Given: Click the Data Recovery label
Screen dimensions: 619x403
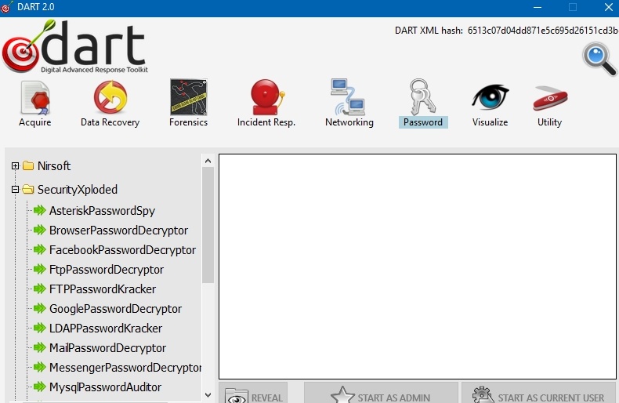Looking at the screenshot, I should (x=110, y=122).
